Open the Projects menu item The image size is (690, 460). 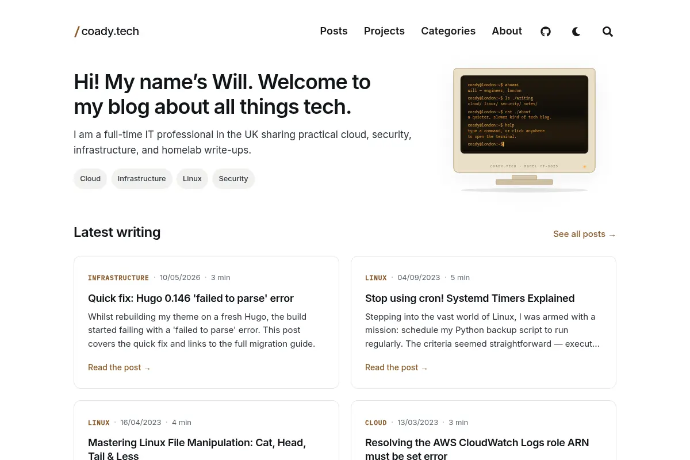(x=384, y=31)
